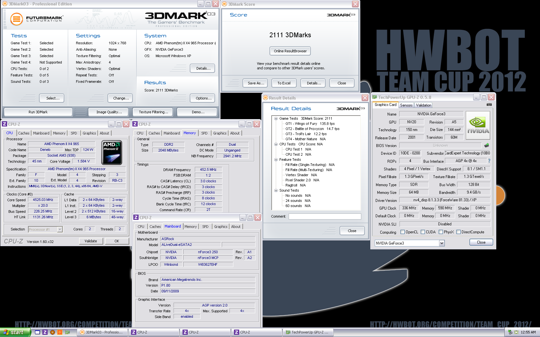Click the GPU-Z screenshot camera icon
This screenshot has width=540, height=337.
489,105
